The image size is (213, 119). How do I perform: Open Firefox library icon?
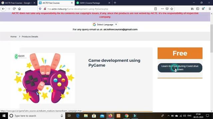point(192,9)
